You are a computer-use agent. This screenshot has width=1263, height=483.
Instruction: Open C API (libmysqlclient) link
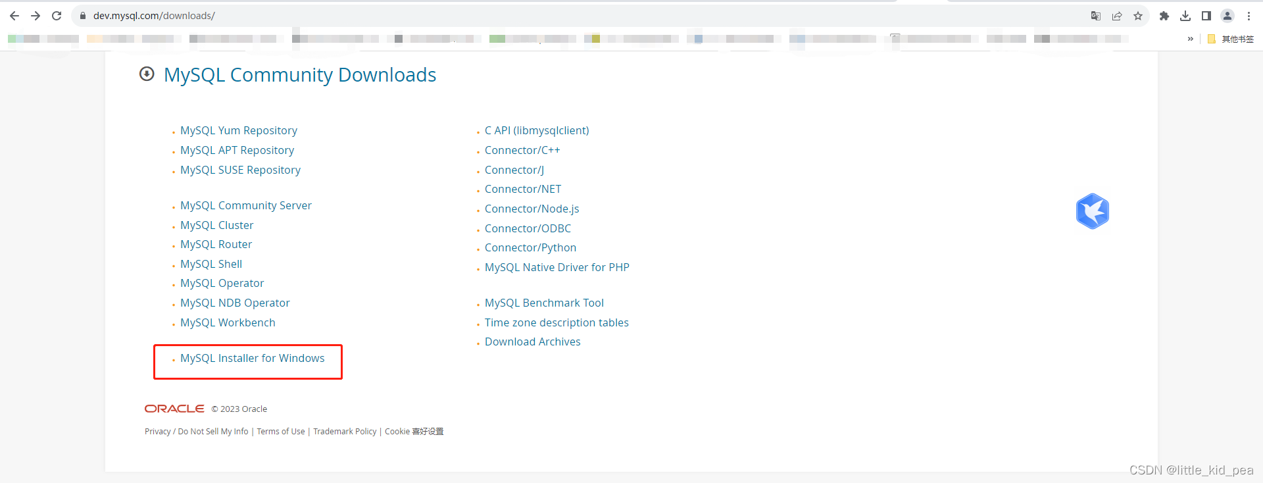tap(537, 130)
